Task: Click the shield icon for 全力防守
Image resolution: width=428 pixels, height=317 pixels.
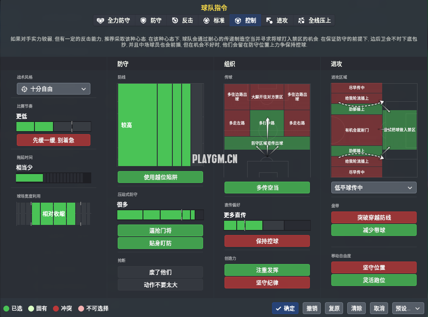Action: (x=100, y=20)
